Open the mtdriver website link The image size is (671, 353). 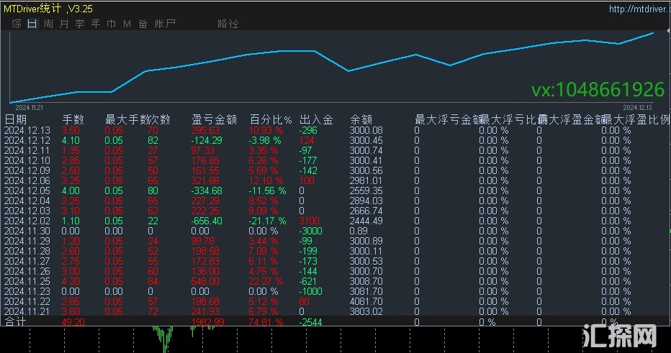pos(637,9)
